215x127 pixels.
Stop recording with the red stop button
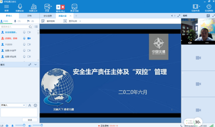[x=63, y=7]
